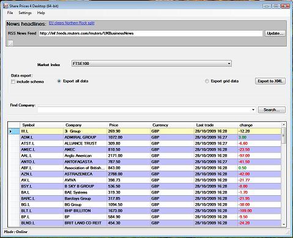This screenshot has height=238, width=293.
Task: Select the BARC.L symbol cell
Action: click(42, 199)
